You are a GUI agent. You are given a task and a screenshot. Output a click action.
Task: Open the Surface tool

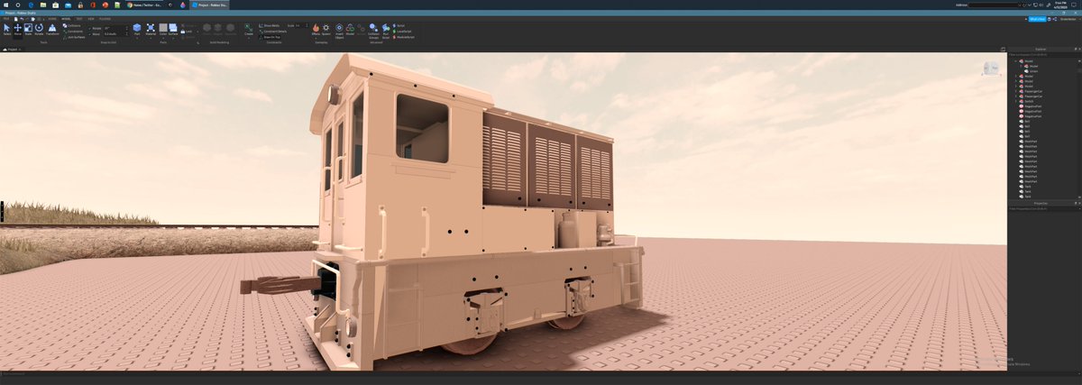click(173, 30)
